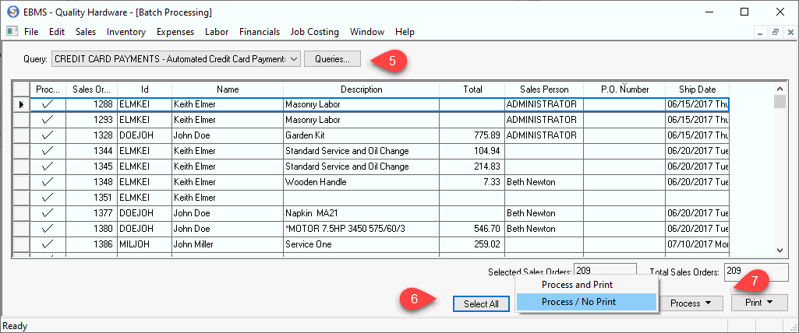Click the document icon left of File menu
This screenshot has width=799, height=333.
tap(12, 32)
